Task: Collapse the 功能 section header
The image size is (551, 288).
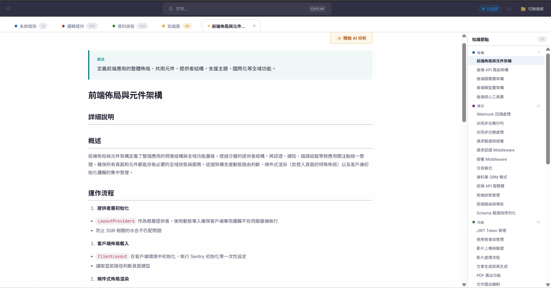Action: [x=480, y=222]
